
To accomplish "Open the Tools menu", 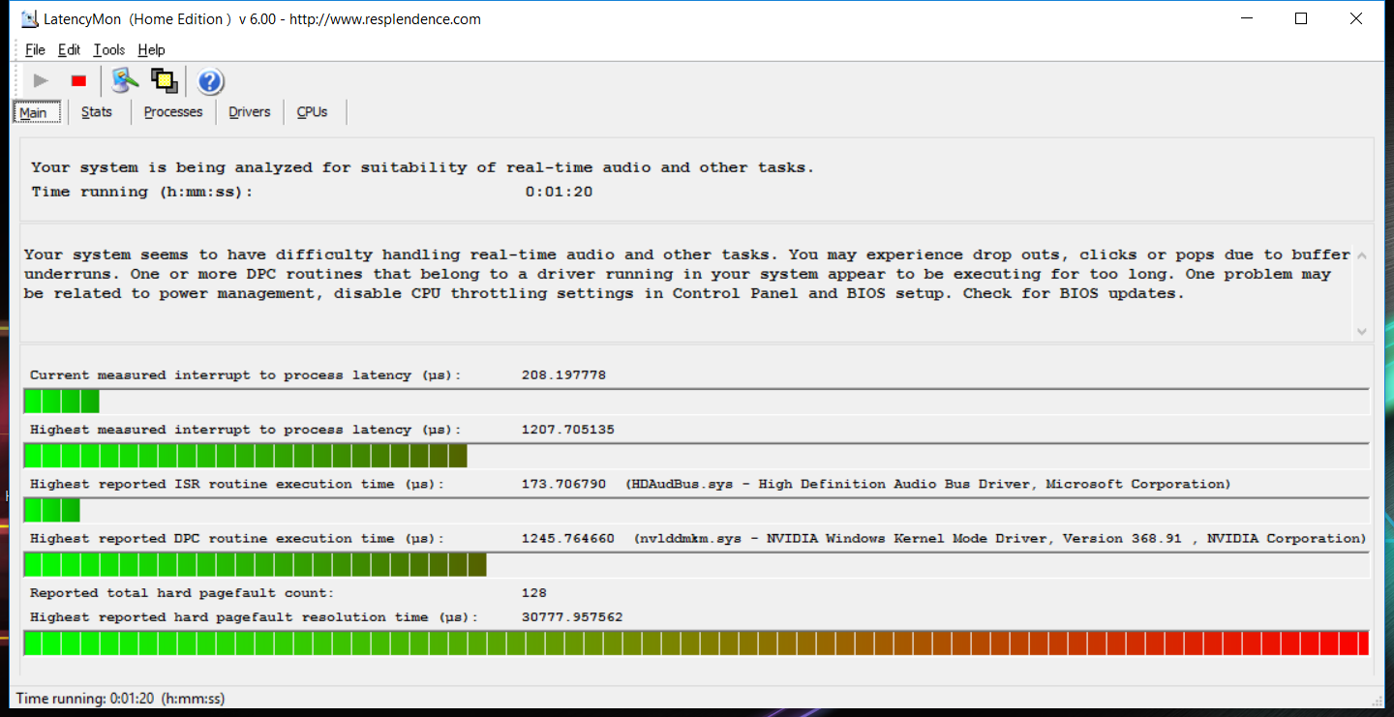I will point(109,49).
